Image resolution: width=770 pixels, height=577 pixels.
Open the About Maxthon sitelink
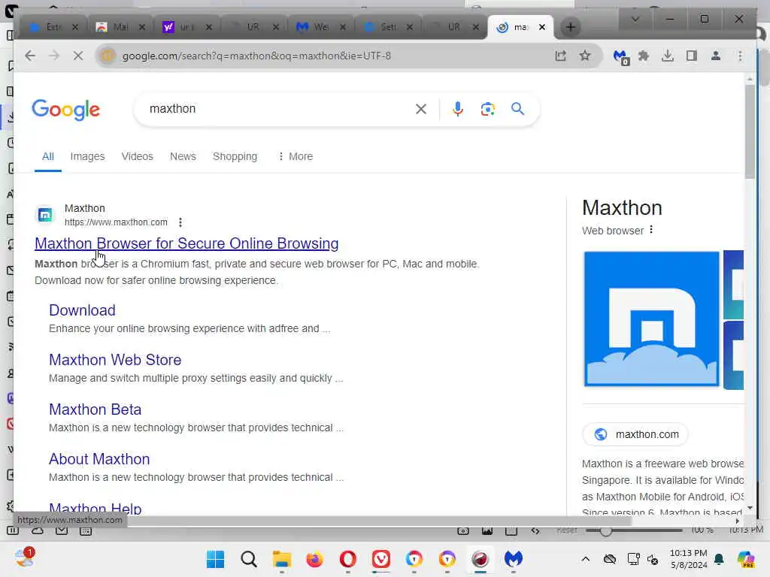pos(99,459)
